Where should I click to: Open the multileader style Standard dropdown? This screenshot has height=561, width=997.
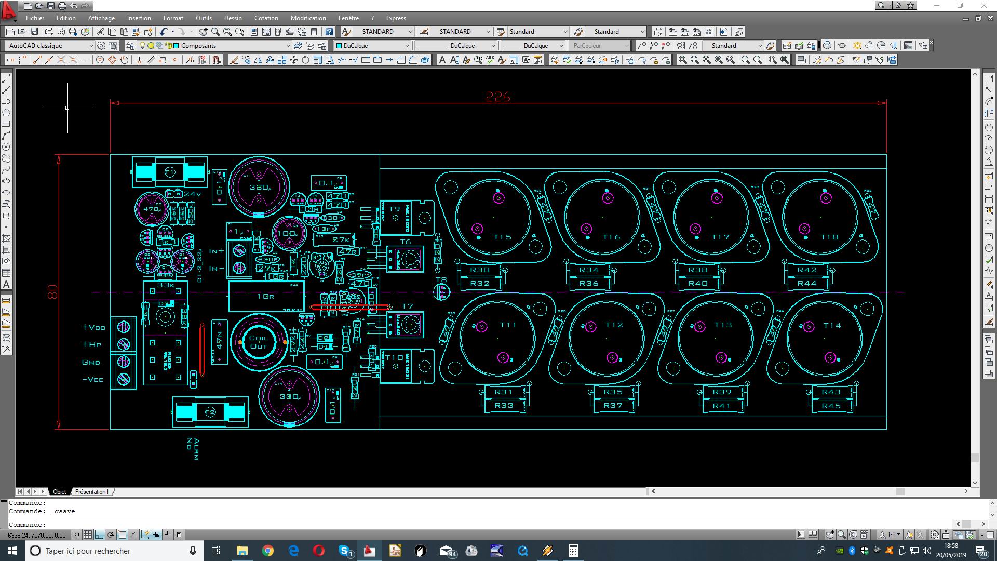pos(643,32)
